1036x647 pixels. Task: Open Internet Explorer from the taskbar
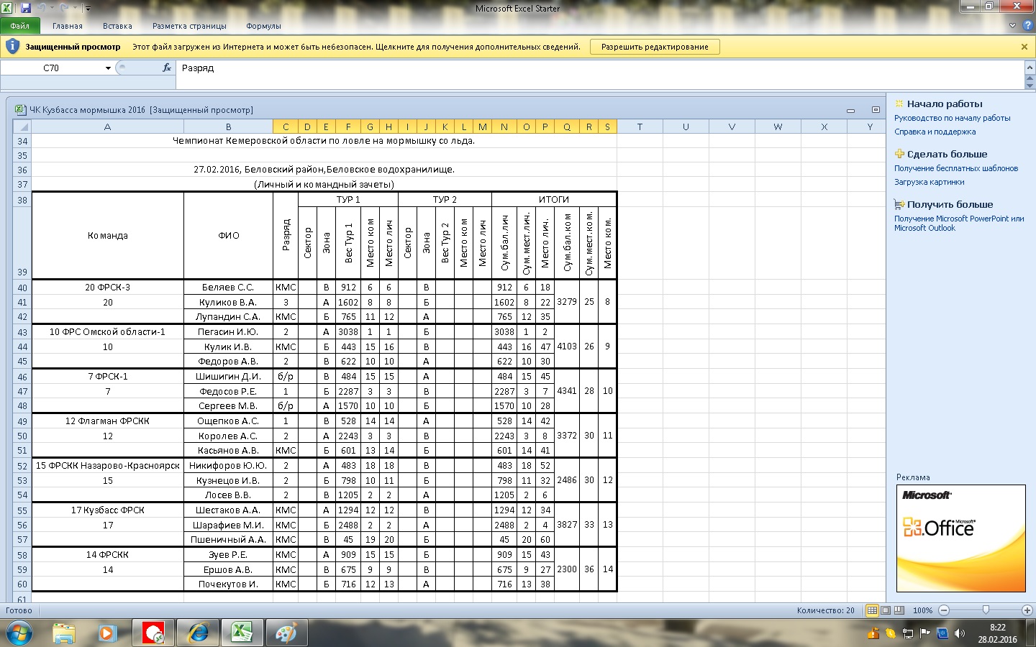(x=197, y=633)
